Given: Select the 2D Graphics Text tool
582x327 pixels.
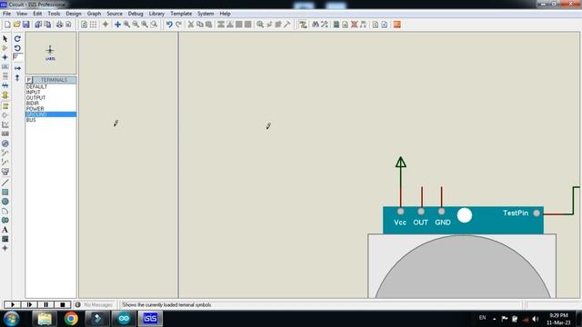Looking at the screenshot, I should [x=5, y=230].
